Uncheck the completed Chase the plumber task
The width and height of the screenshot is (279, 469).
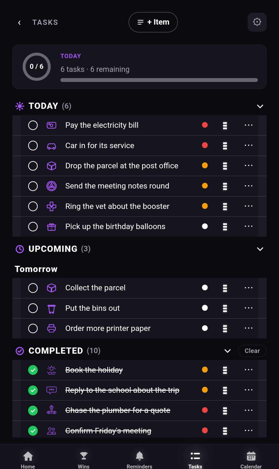[33, 411]
